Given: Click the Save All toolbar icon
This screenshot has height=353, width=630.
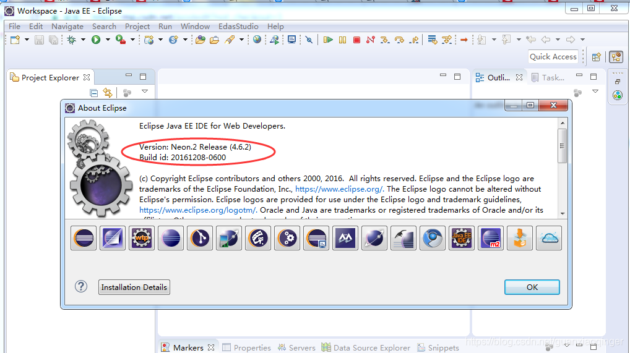Looking at the screenshot, I should [x=53, y=40].
